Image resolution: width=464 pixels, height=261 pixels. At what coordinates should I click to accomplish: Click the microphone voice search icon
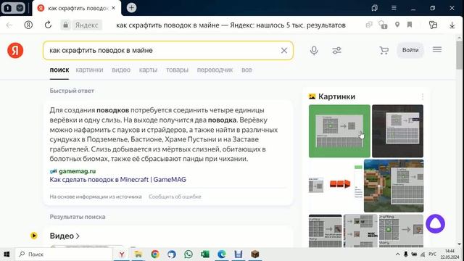(x=314, y=51)
